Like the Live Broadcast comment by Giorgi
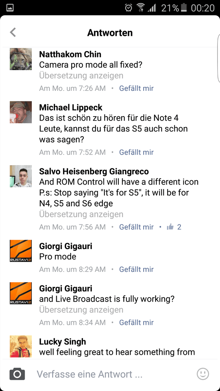This screenshot has width=220, height=391. [136, 323]
